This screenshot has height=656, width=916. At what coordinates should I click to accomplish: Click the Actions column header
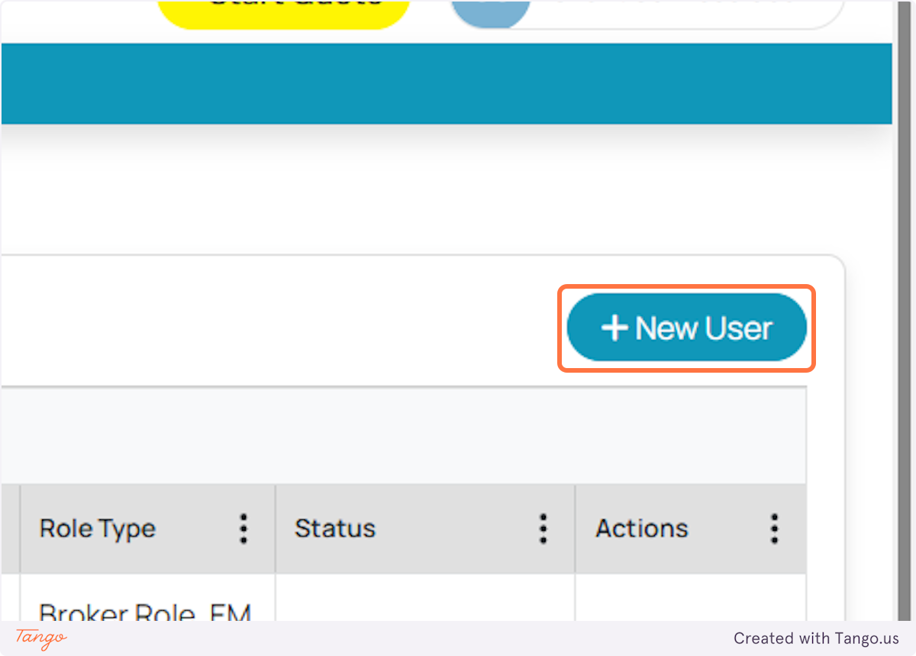(x=641, y=528)
